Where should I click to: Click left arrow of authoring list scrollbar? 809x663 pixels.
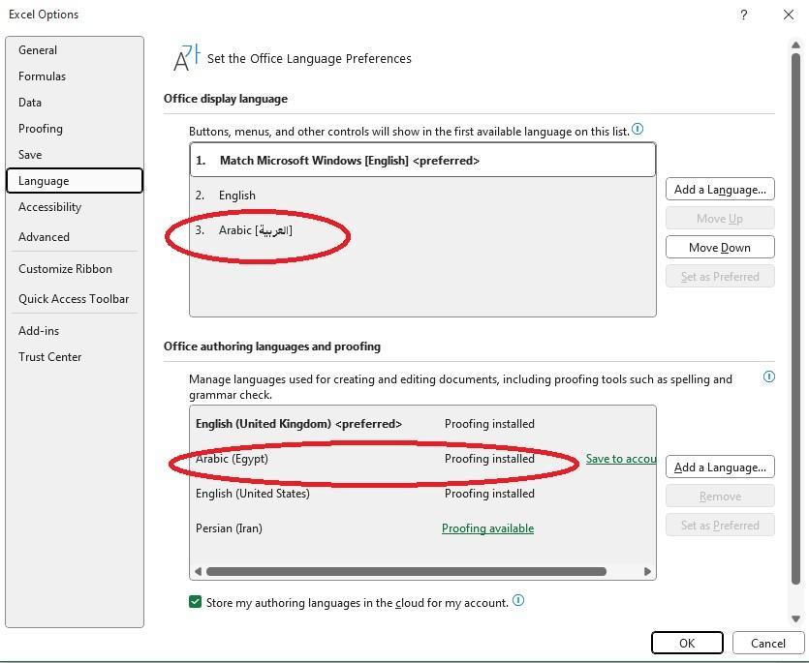tap(198, 571)
